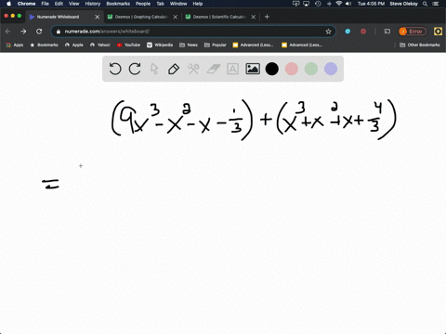Insert an image onto the whiteboard

[253, 69]
